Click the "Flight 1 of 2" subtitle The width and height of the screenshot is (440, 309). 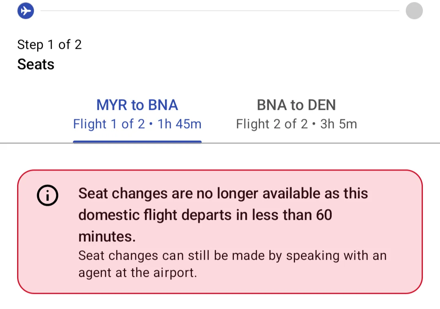pyautogui.click(x=109, y=124)
